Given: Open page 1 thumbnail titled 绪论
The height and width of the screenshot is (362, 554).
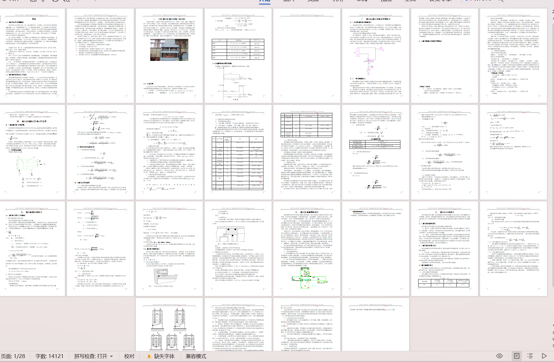Looking at the screenshot, I should tap(32, 56).
